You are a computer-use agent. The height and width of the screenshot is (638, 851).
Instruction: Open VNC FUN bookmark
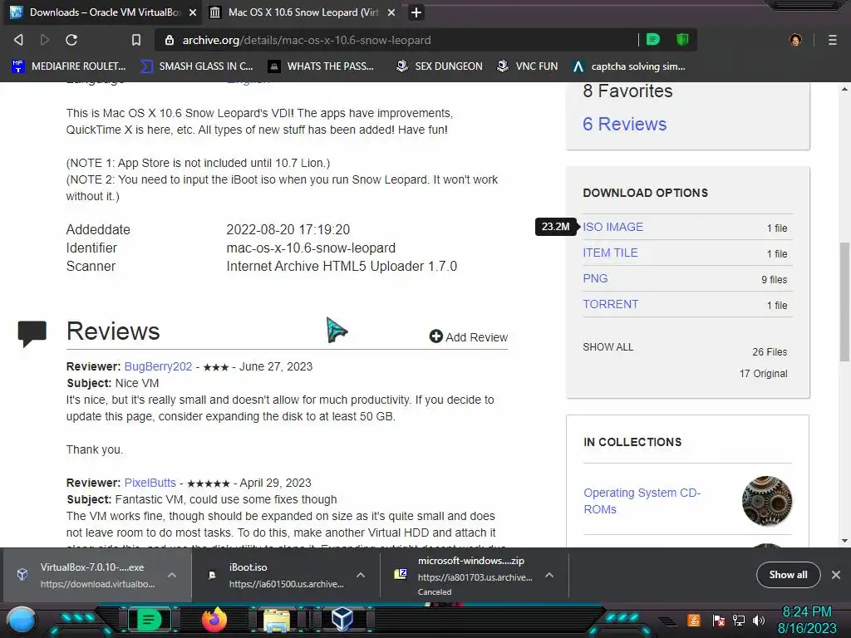tap(528, 66)
